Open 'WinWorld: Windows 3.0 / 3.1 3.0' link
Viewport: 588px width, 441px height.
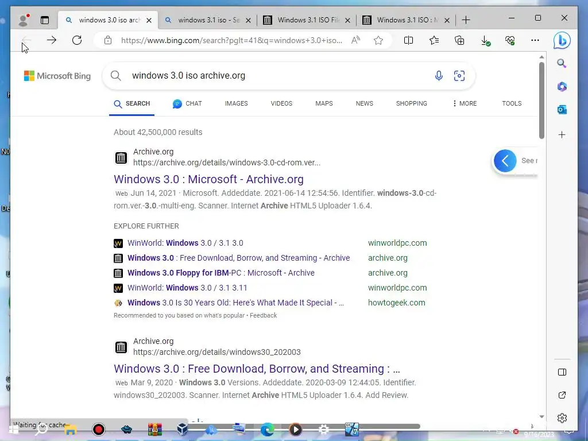185,243
